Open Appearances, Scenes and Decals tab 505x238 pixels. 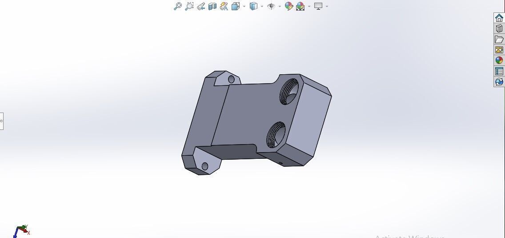499,61
